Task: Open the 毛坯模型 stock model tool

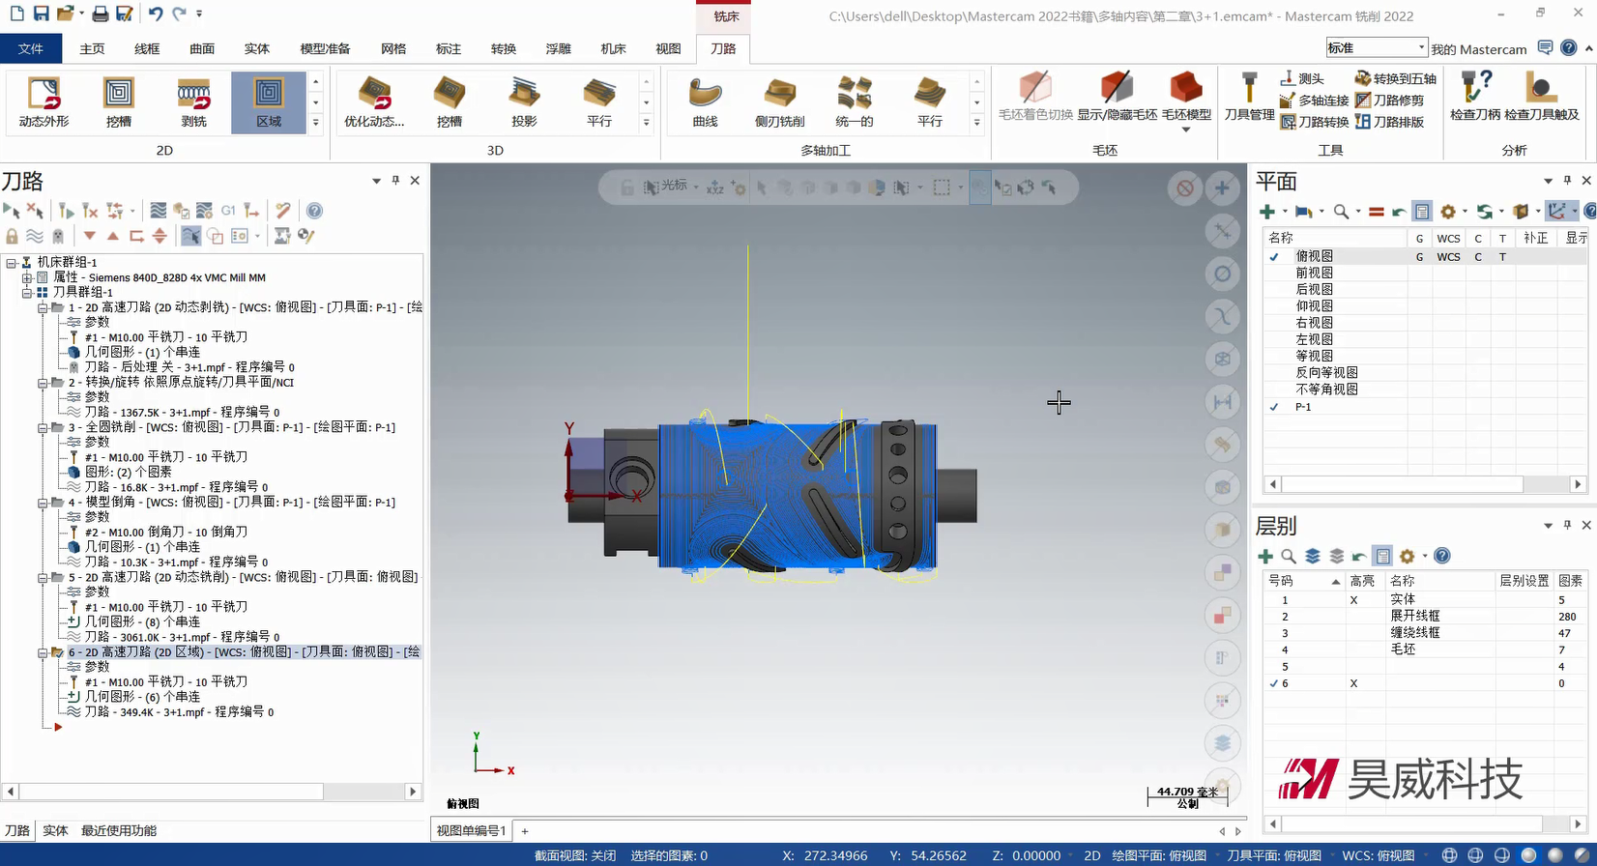Action: (1186, 94)
